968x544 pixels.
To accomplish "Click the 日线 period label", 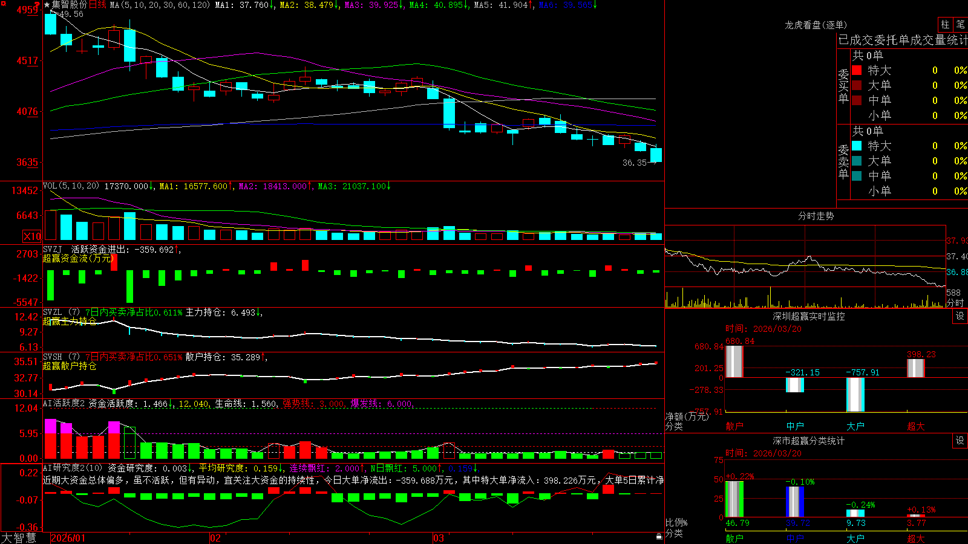I will pos(97,5).
